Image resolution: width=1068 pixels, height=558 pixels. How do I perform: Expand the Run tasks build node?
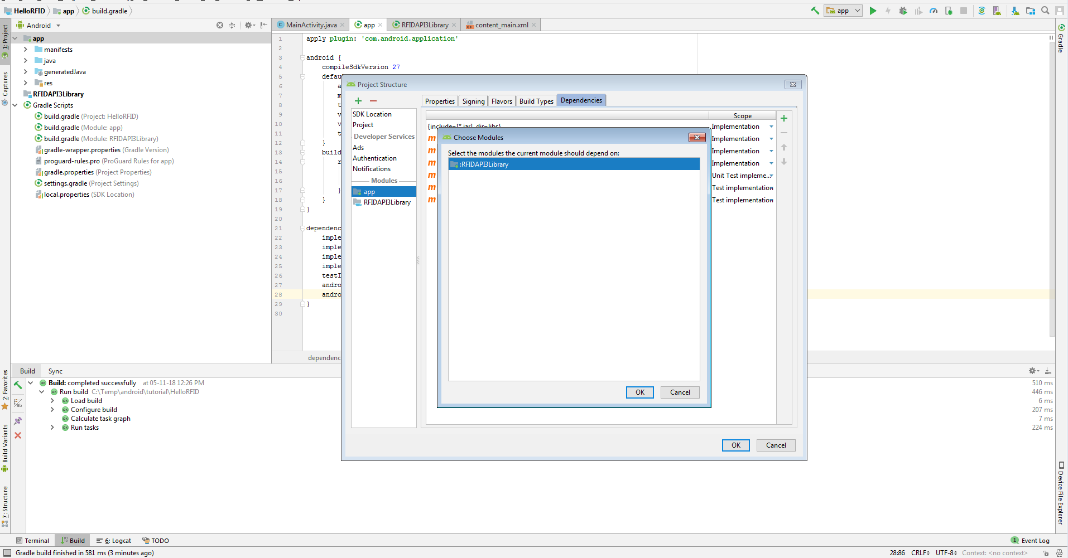52,428
